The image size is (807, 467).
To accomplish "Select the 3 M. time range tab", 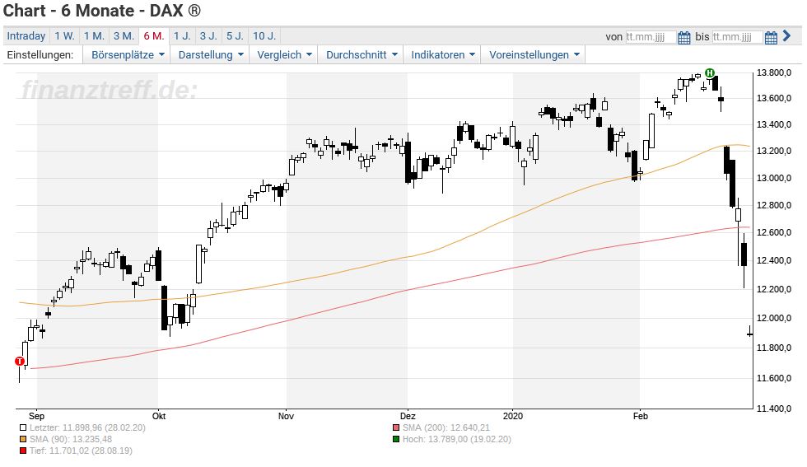I will [124, 36].
